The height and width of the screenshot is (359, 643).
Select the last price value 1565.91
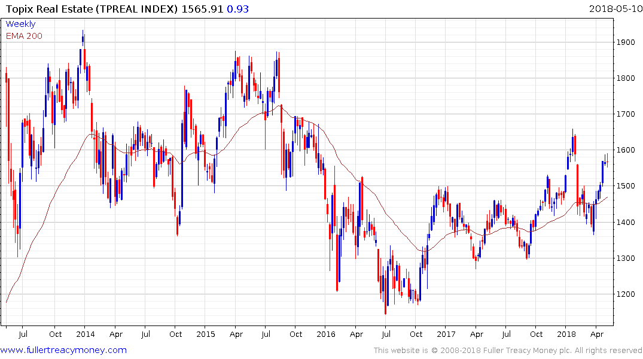pos(203,9)
